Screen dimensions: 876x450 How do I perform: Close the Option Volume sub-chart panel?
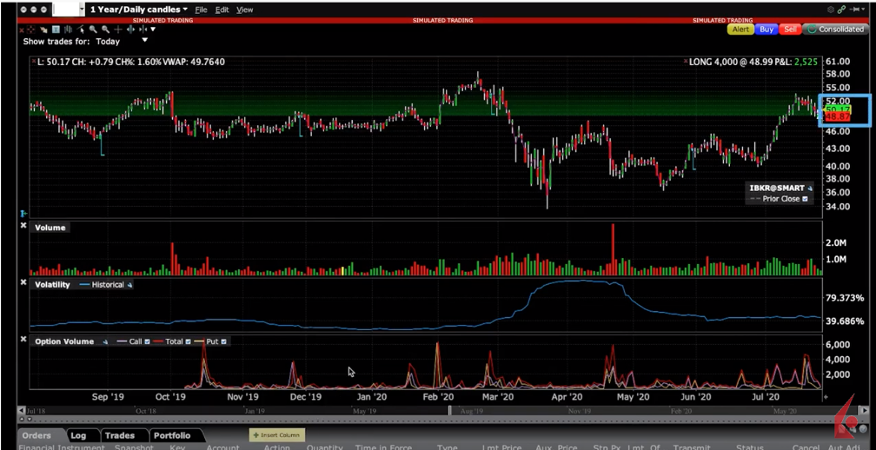[23, 341]
